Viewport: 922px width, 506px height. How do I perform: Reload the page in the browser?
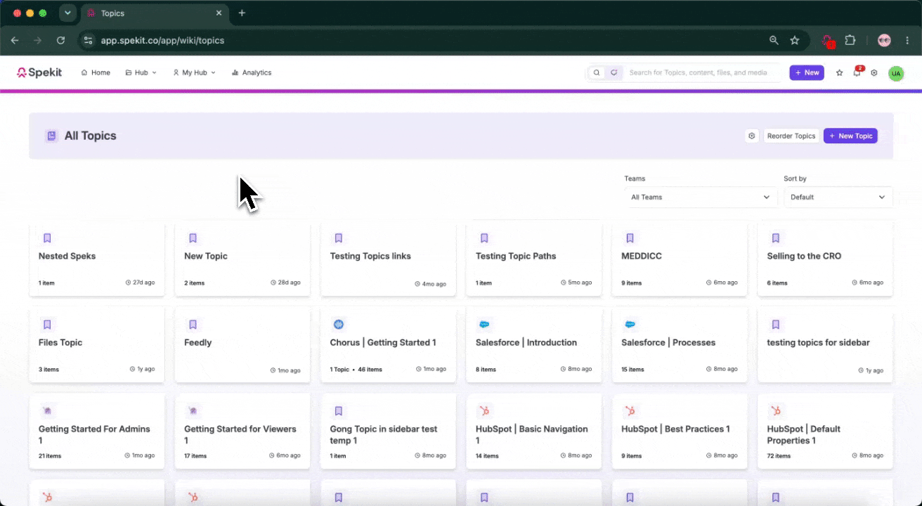(61, 41)
